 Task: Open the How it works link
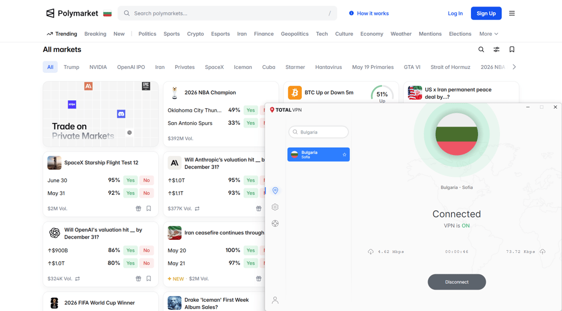369,13
